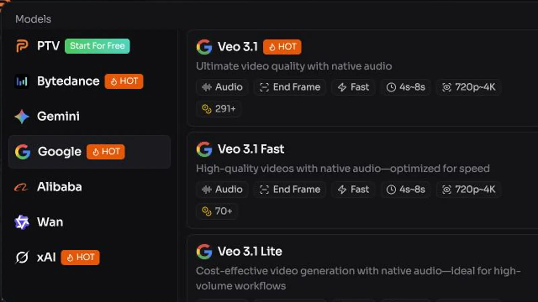Click the 4s~8s duration tag on Veo 3.1 HOT card
This screenshot has height=302, width=538.
point(406,87)
